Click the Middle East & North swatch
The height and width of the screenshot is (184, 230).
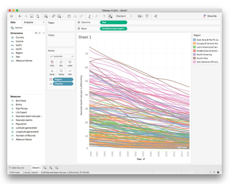tap(195, 51)
